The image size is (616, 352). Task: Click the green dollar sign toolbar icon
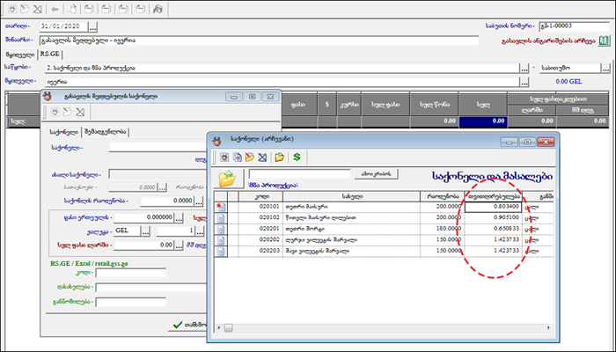(x=298, y=157)
